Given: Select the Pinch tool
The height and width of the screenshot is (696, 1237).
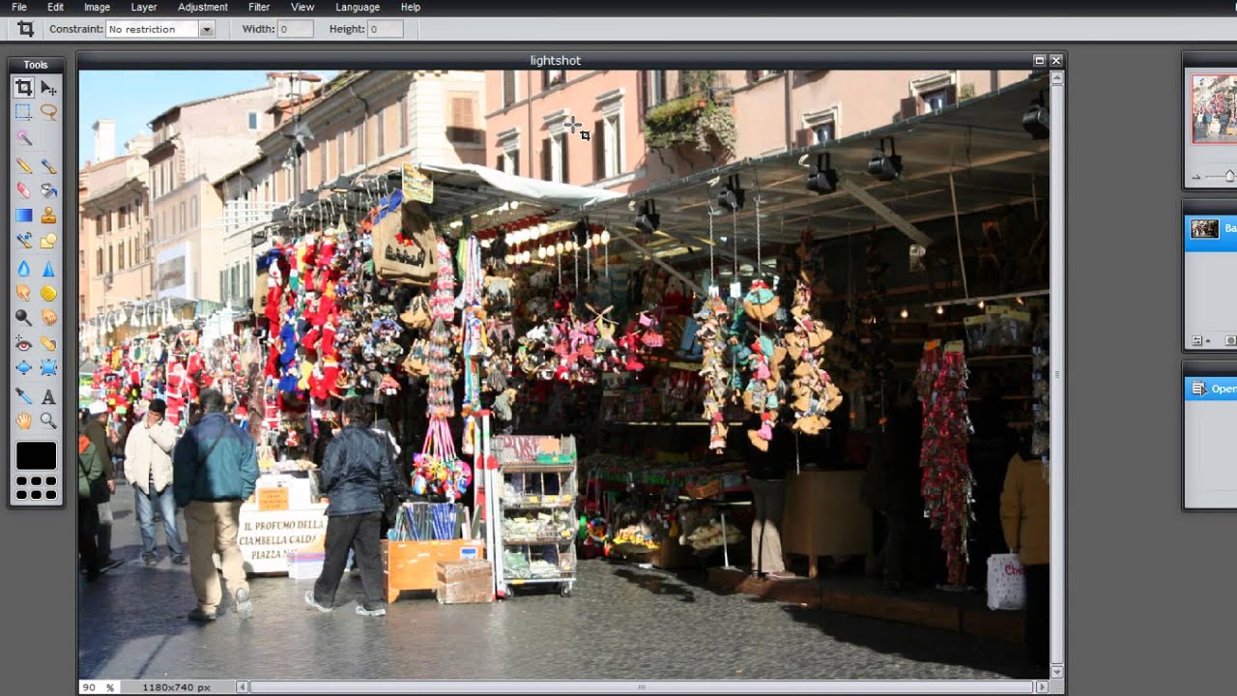Looking at the screenshot, I should (48, 367).
